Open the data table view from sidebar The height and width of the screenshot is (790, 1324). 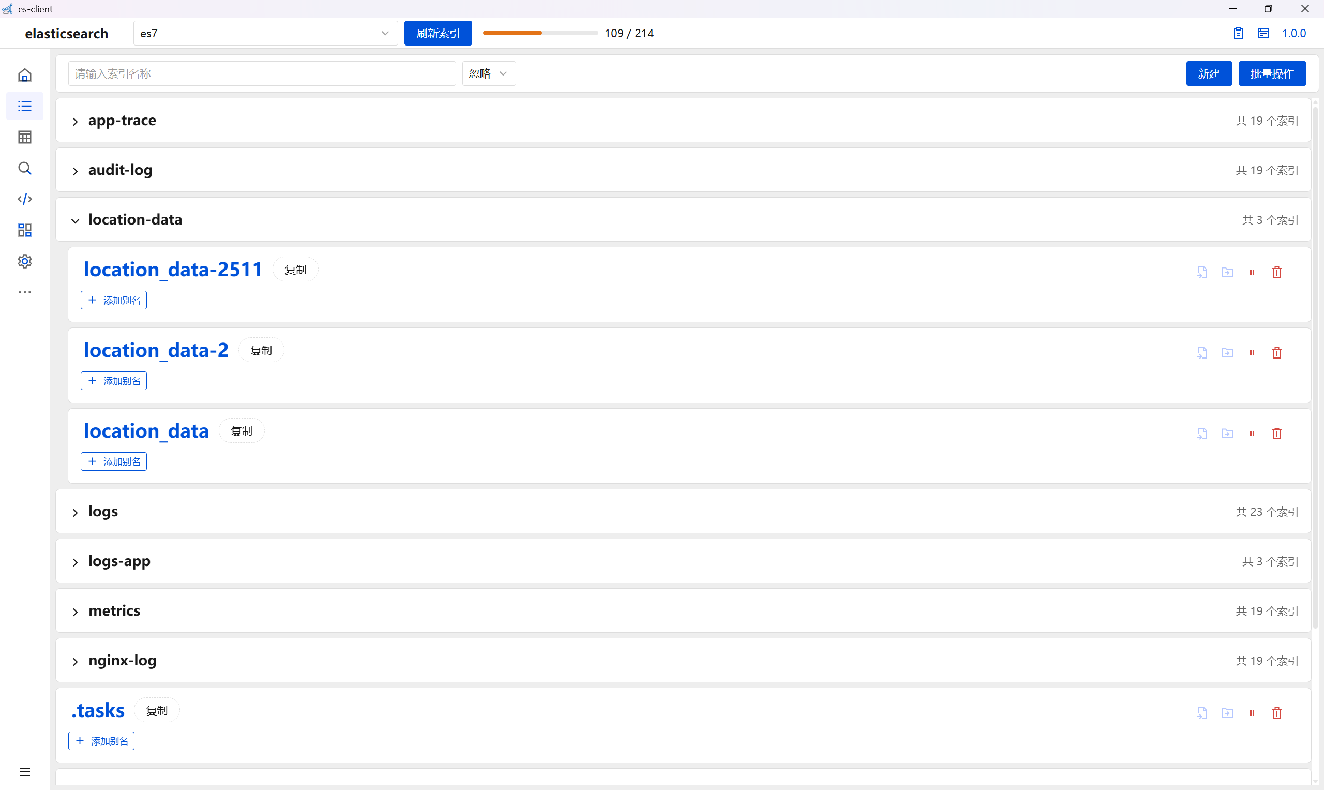[24, 137]
